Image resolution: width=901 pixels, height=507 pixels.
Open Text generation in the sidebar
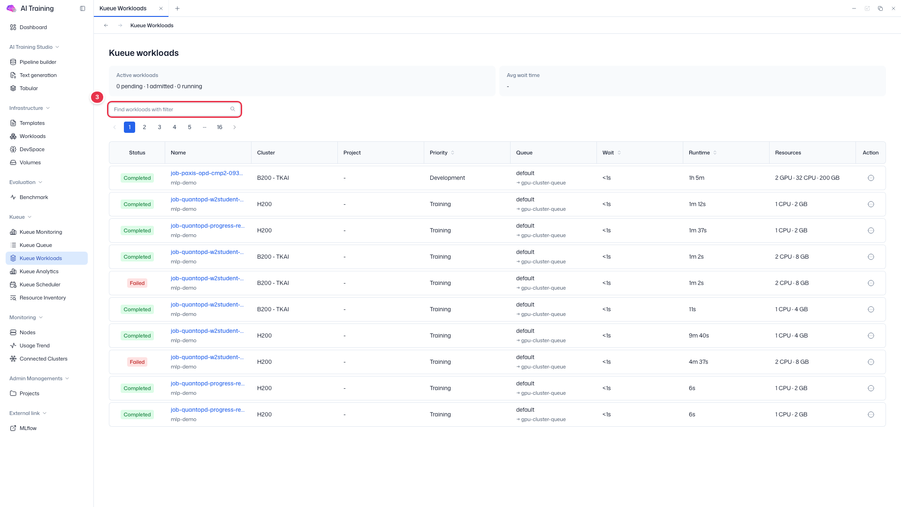[x=46, y=75]
